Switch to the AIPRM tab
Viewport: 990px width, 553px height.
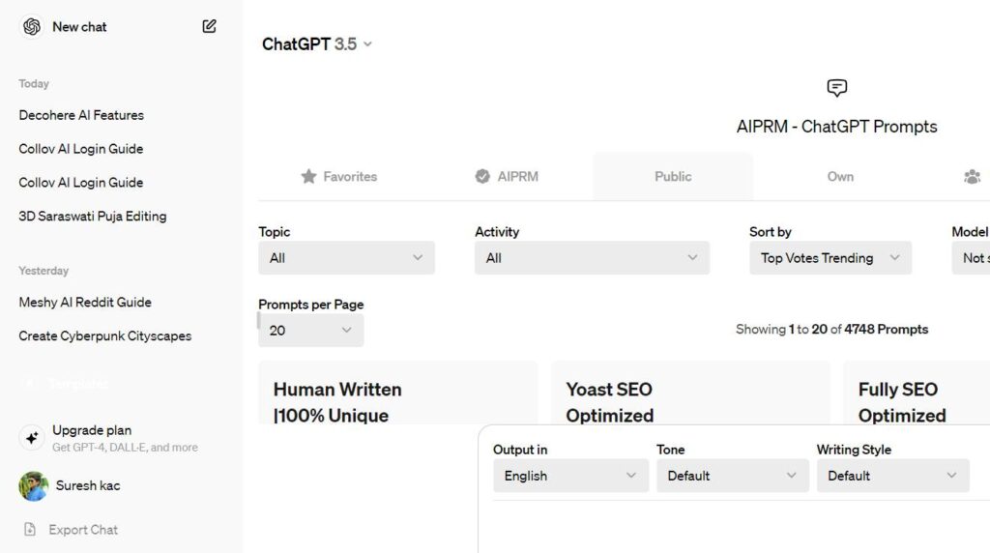pyautogui.click(x=507, y=177)
